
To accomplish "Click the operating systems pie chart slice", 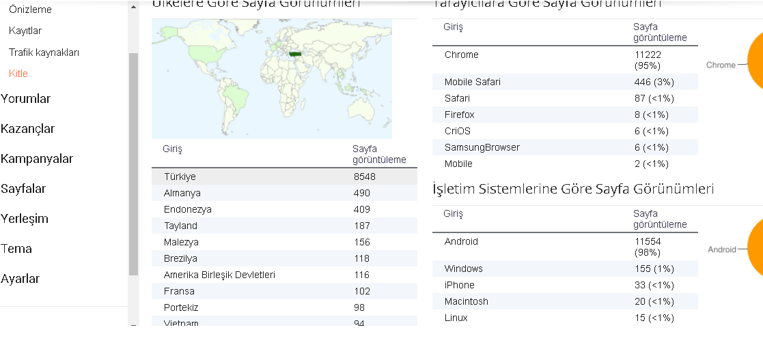I will tap(755, 249).
